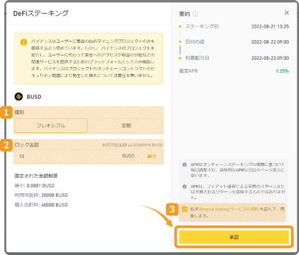
Task: Toggle the Binance Staking terms agreement checkbox
Action: click(x=184, y=209)
